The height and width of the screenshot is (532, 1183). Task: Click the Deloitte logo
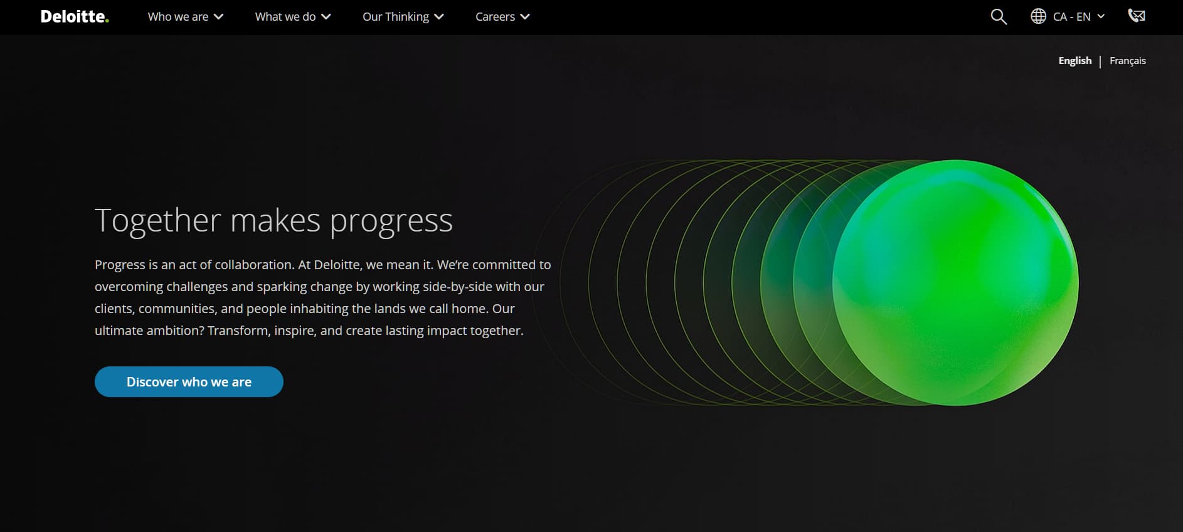click(x=75, y=17)
